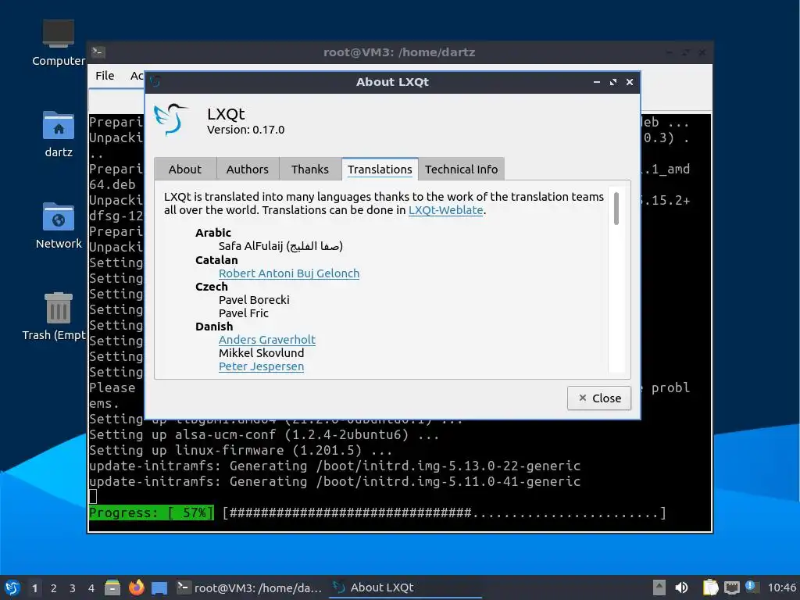Viewport: 800px width, 600px height.
Task: Open the clipboard manager tray icon
Action: 710,587
